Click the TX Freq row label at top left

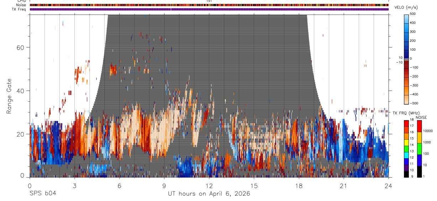click(x=19, y=9)
